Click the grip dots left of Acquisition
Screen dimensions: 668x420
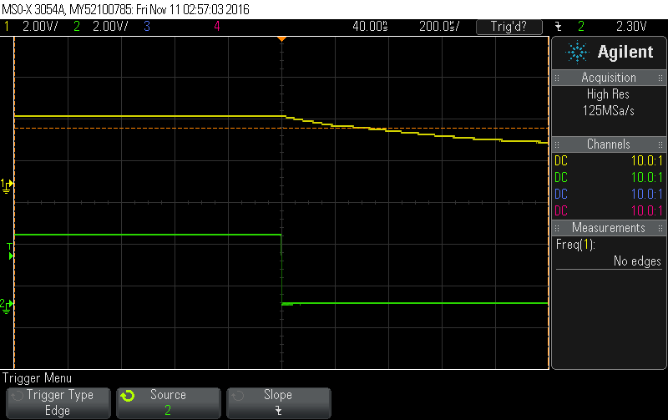pyautogui.click(x=557, y=78)
